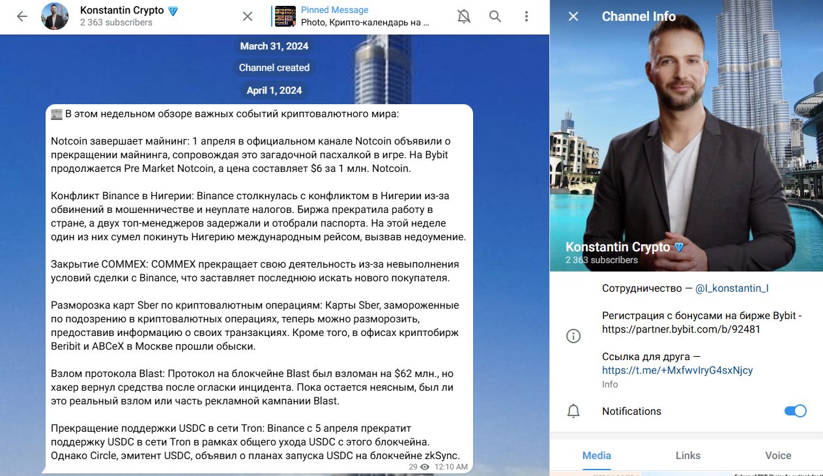Click the info circle icon
This screenshot has width=823, height=476.
pos(573,336)
